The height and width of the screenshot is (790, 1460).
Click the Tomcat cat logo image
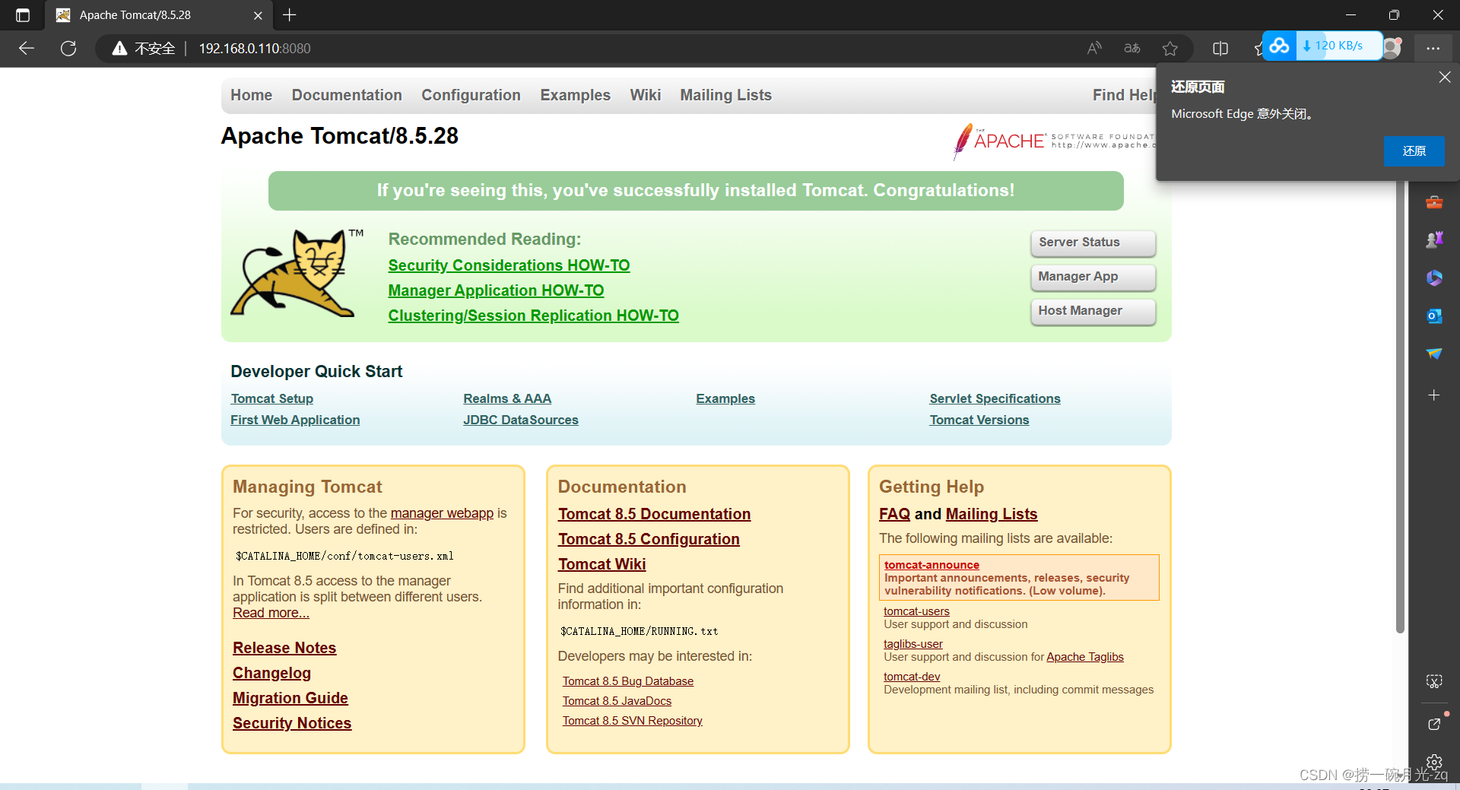coord(296,272)
